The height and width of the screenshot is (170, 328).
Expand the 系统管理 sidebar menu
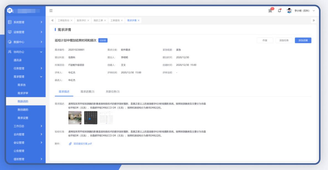pos(25,22)
